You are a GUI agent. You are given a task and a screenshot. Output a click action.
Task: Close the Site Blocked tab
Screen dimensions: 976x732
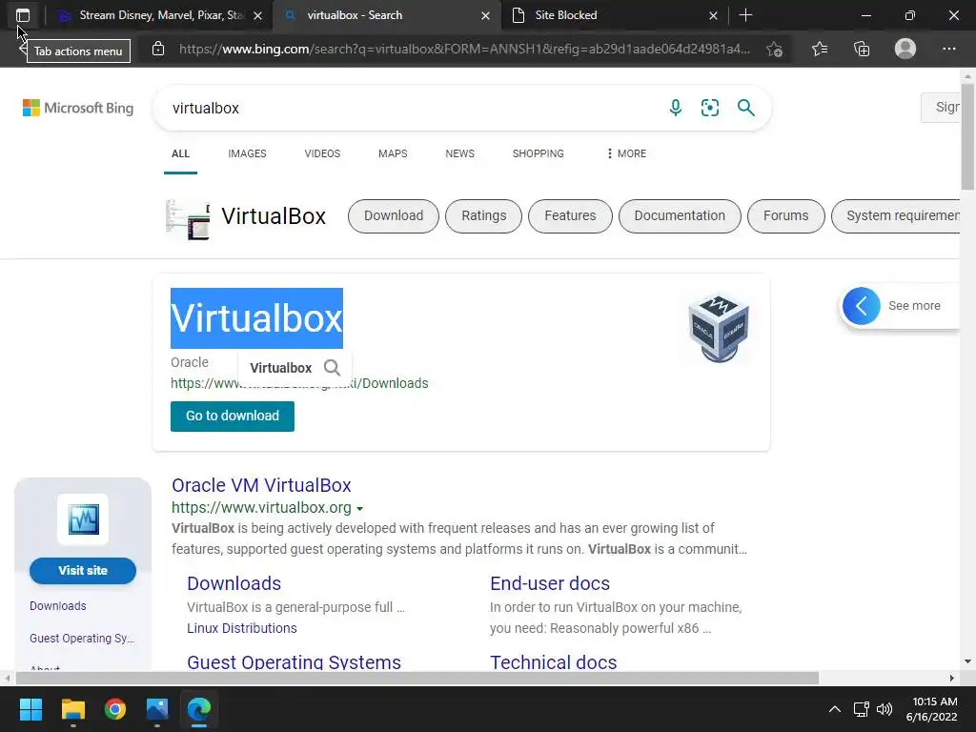713,15
